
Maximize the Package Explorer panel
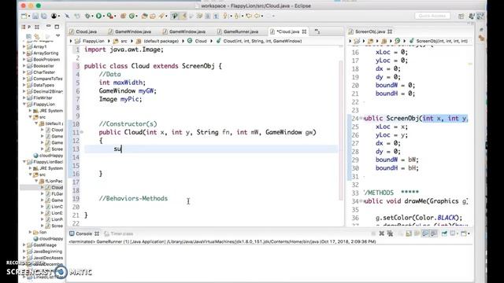pos(57,27)
